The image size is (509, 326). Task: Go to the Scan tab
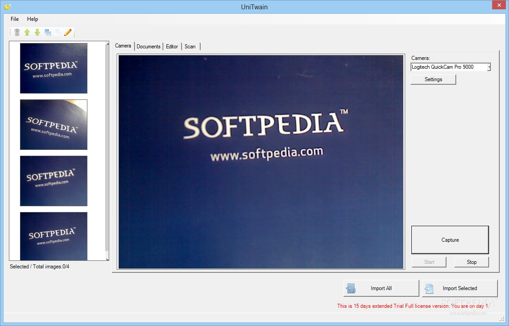pyautogui.click(x=190, y=47)
